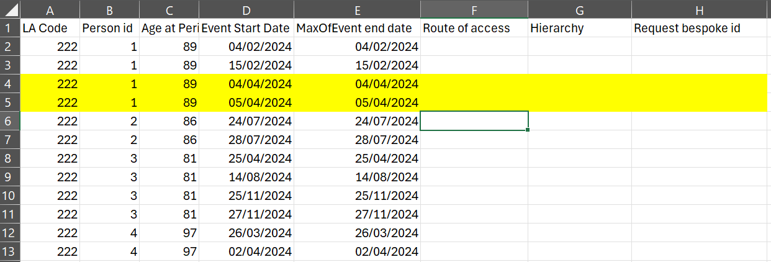Select the row 13 header

[x=10, y=251]
